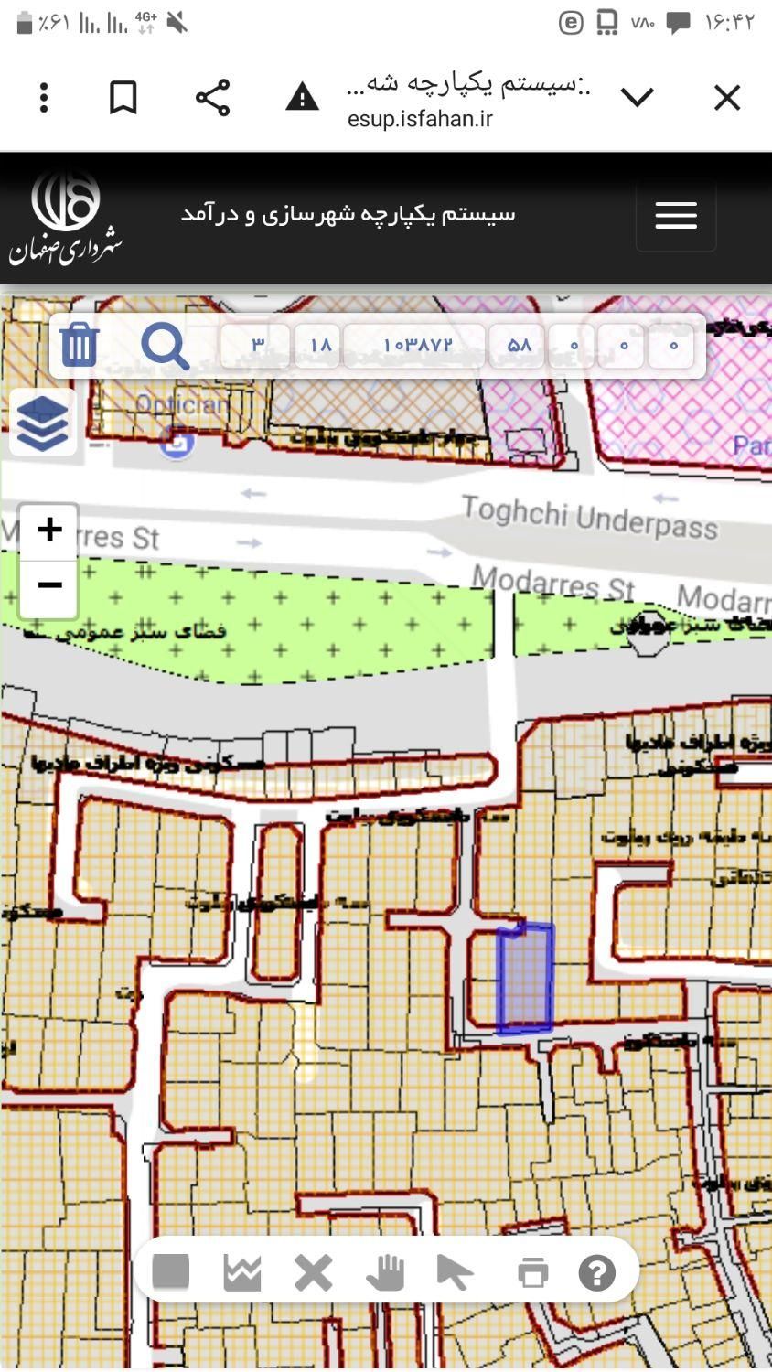Open the browser three-dot options menu

click(x=44, y=97)
